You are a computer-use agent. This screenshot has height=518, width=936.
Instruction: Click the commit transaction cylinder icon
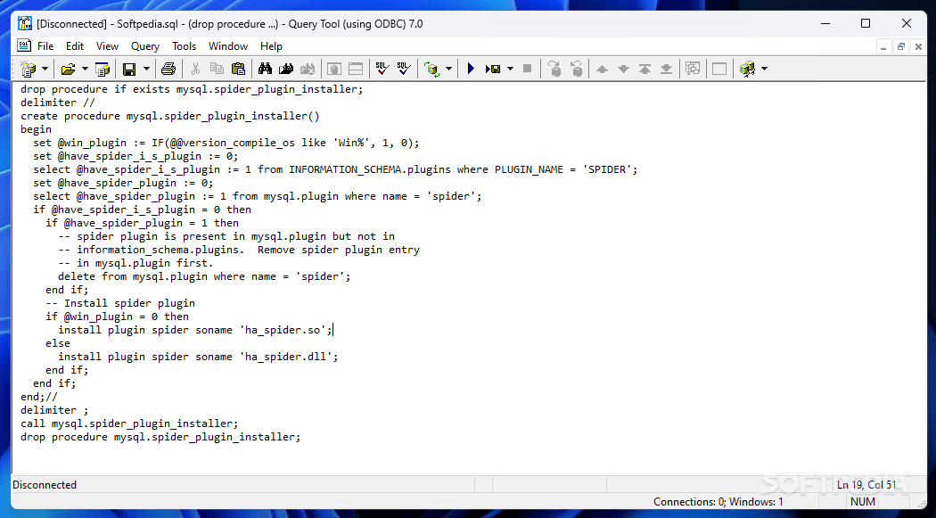tap(555, 69)
